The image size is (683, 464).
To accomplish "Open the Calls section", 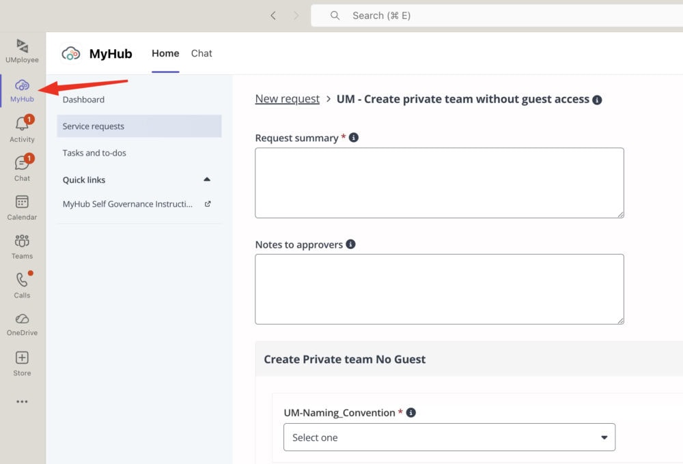I will [x=22, y=285].
